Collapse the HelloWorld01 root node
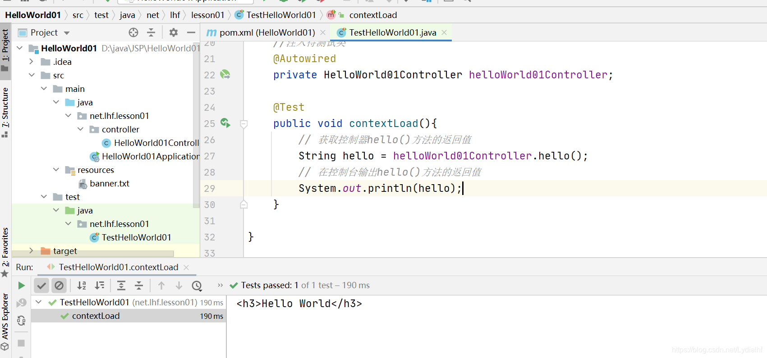 (x=19, y=48)
